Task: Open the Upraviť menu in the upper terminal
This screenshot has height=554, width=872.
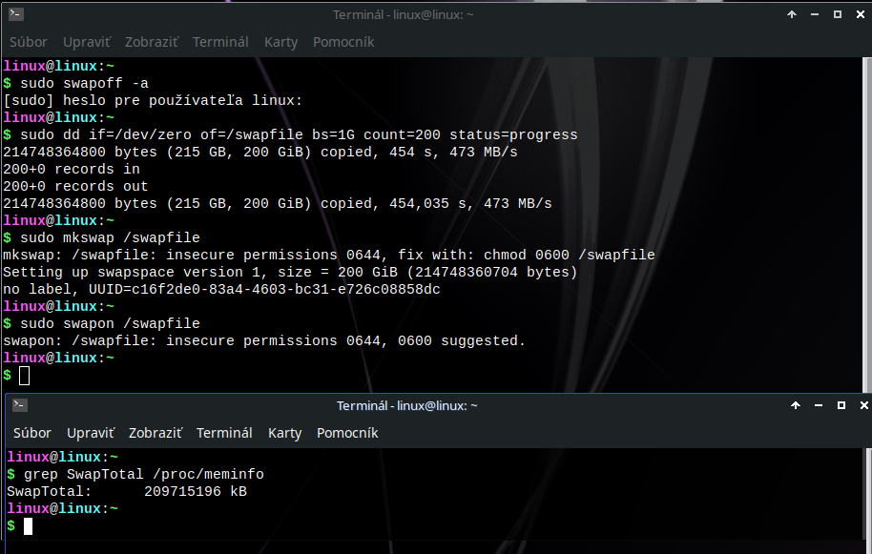Action: (x=87, y=42)
